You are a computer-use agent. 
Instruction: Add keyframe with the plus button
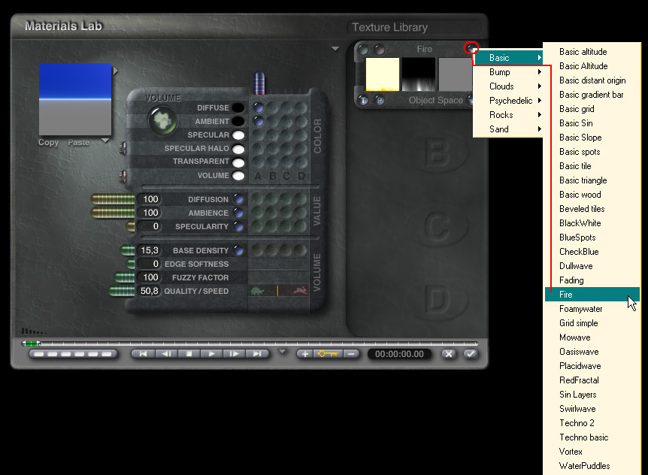pyautogui.click(x=305, y=354)
